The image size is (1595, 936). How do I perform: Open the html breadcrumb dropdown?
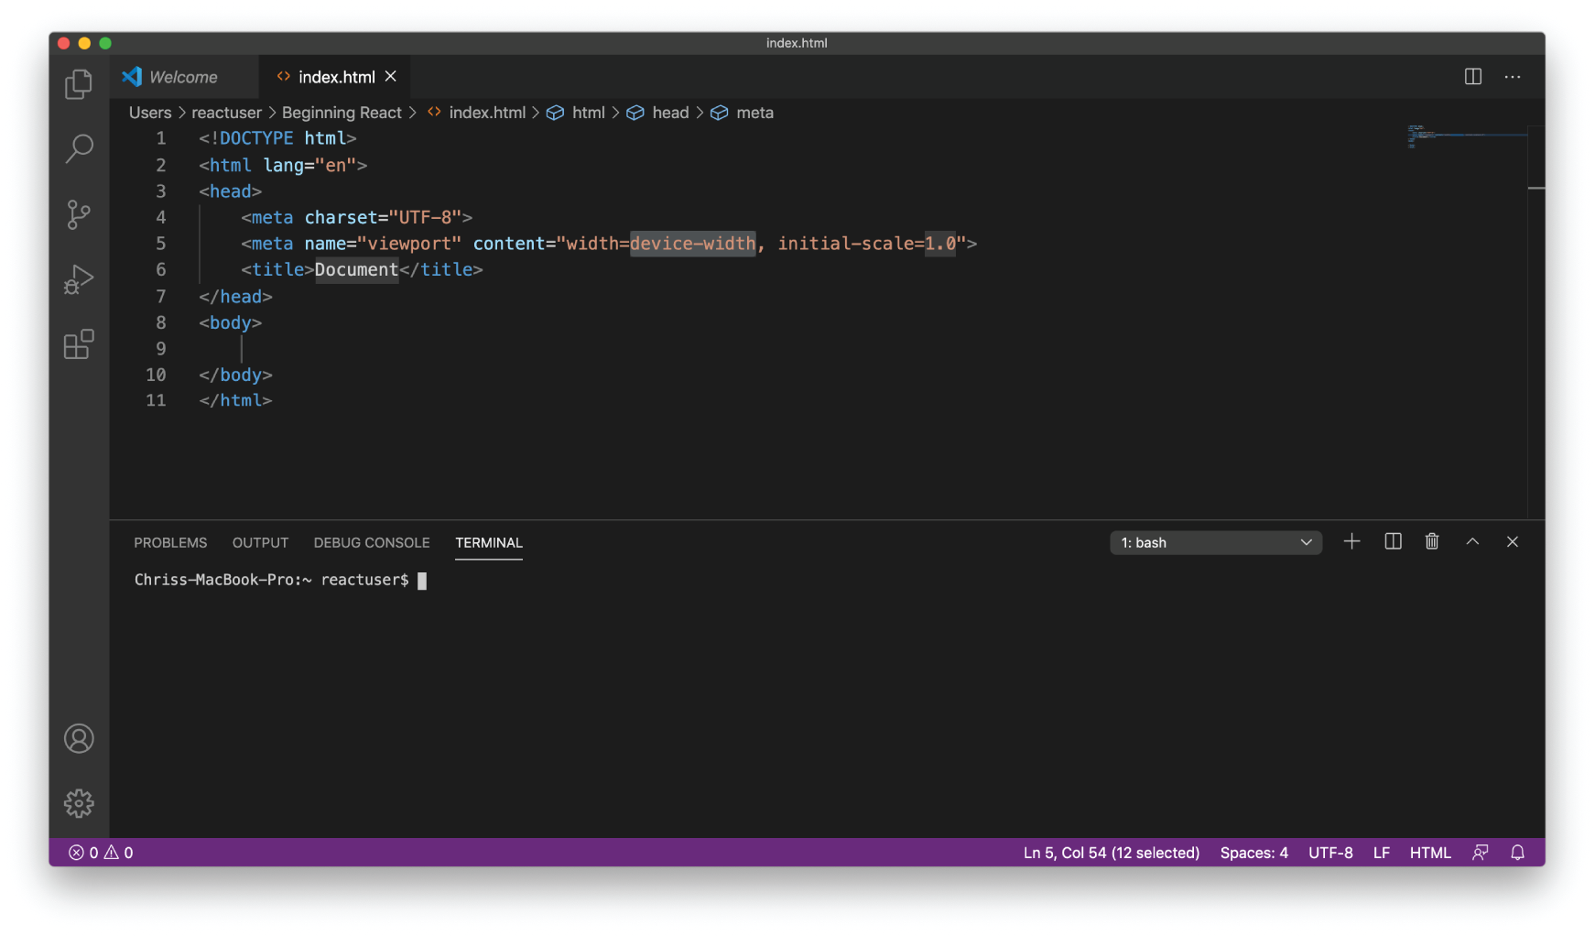pyautogui.click(x=588, y=112)
